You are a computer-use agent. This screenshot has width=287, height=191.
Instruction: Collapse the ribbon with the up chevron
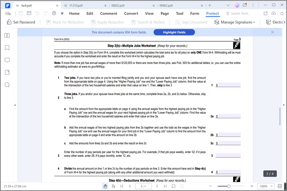click(282, 13)
